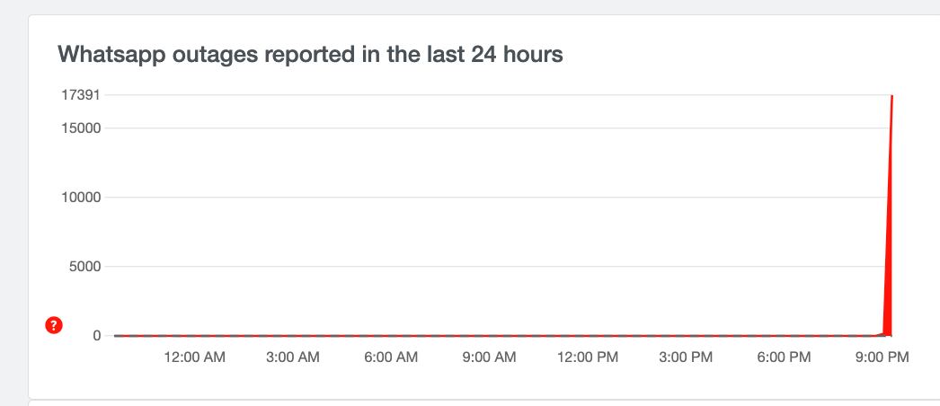Select the 0 y-axis label
Image resolution: width=940 pixels, height=406 pixels.
point(96,336)
